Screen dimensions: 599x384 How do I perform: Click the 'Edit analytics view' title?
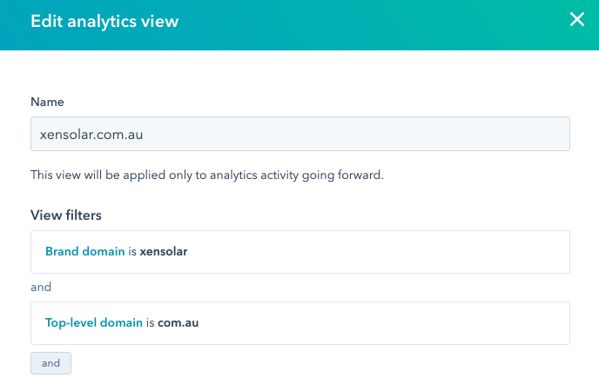click(x=104, y=22)
